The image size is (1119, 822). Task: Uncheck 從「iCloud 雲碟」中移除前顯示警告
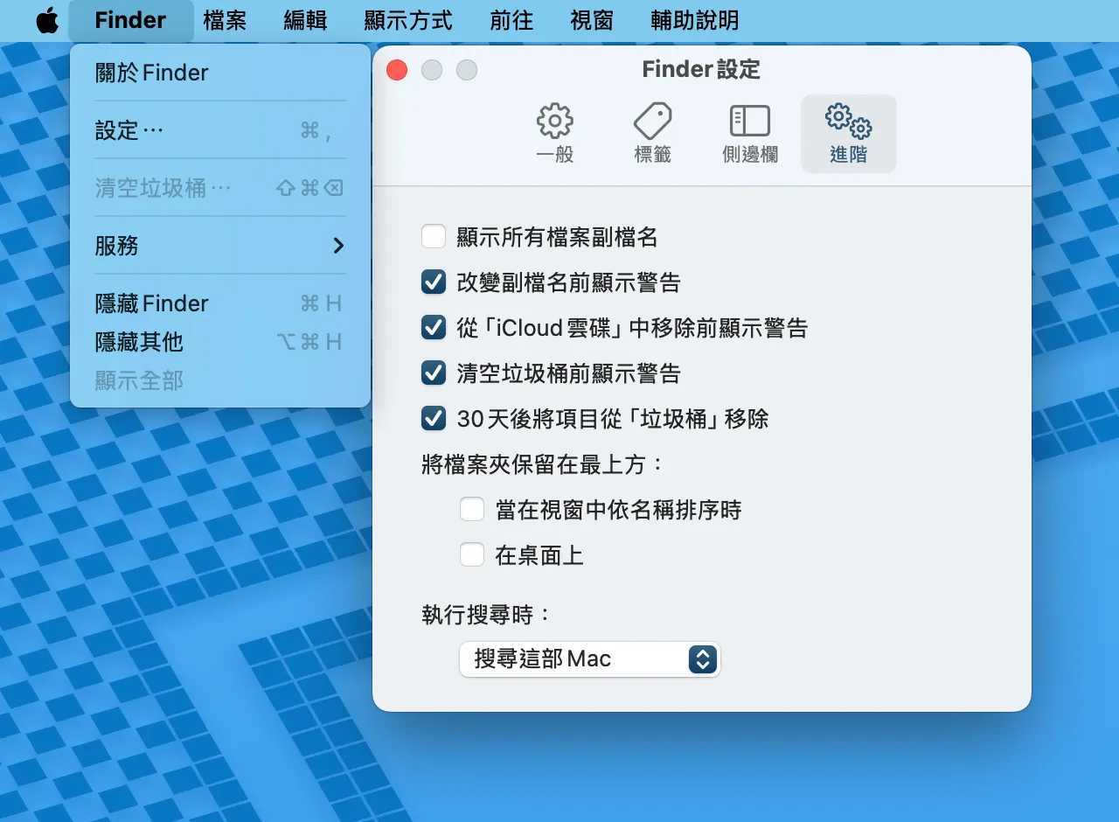tap(434, 327)
